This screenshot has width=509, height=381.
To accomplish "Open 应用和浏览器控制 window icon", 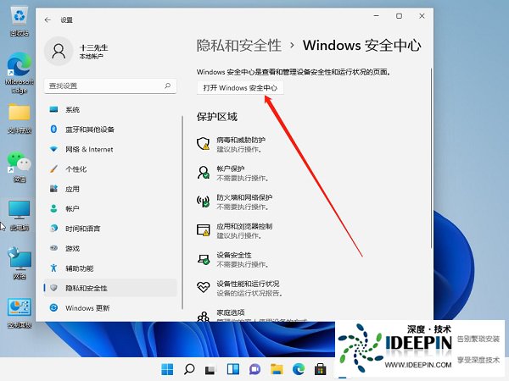I will (x=204, y=230).
